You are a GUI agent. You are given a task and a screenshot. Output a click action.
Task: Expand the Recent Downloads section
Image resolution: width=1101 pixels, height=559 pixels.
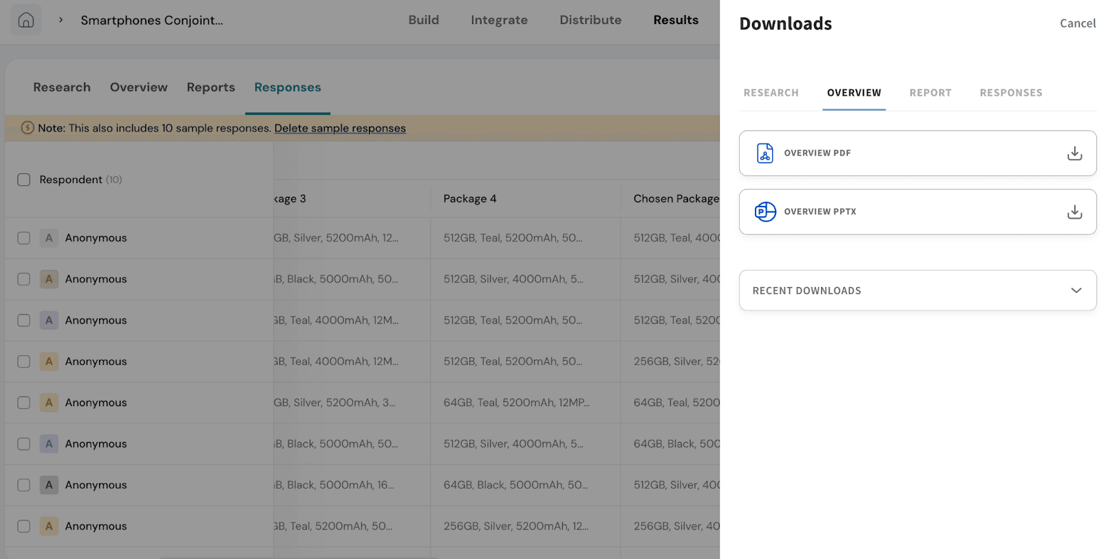1076,291
